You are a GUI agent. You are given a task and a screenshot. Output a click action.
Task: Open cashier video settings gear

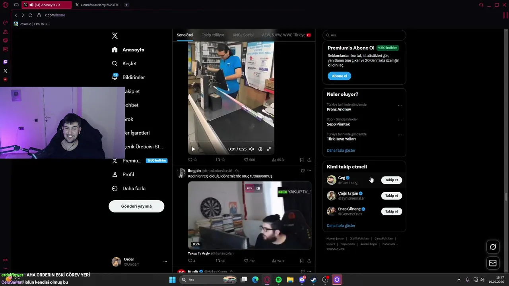[260, 149]
